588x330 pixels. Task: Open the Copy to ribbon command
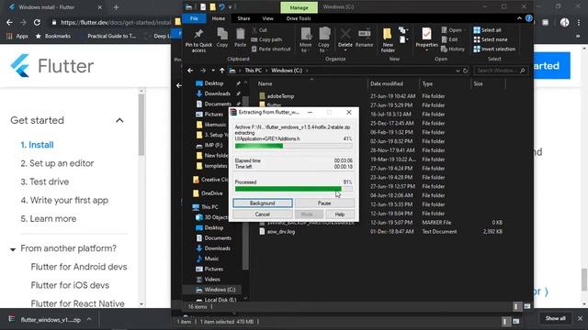[323, 39]
